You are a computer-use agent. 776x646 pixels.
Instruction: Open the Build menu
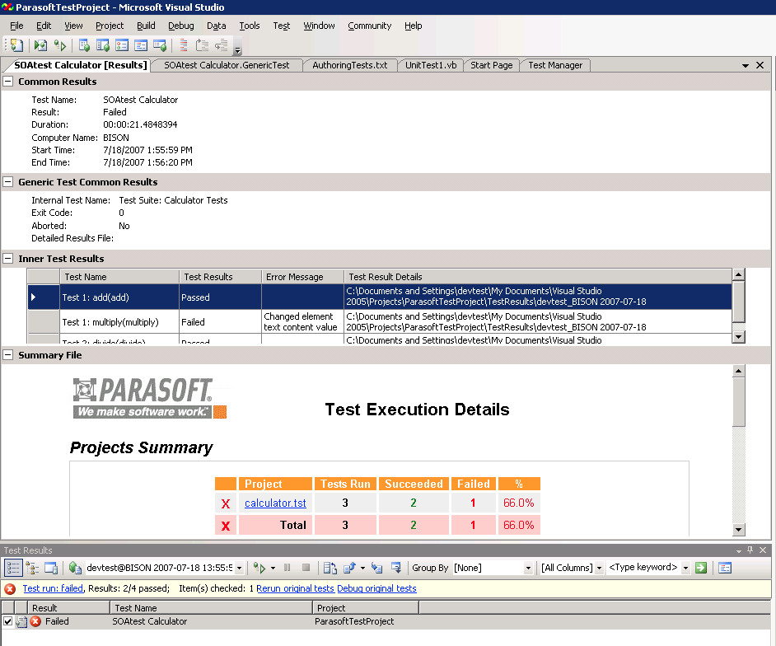[x=146, y=26]
